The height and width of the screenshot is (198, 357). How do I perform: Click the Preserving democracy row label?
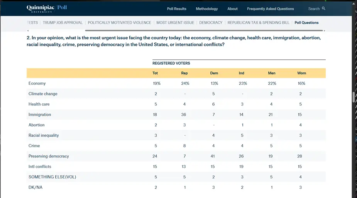click(49, 156)
